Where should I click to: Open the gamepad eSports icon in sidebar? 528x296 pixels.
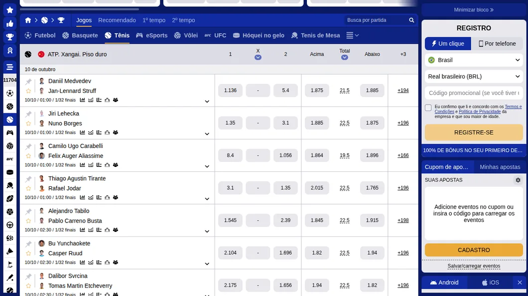(x=10, y=133)
